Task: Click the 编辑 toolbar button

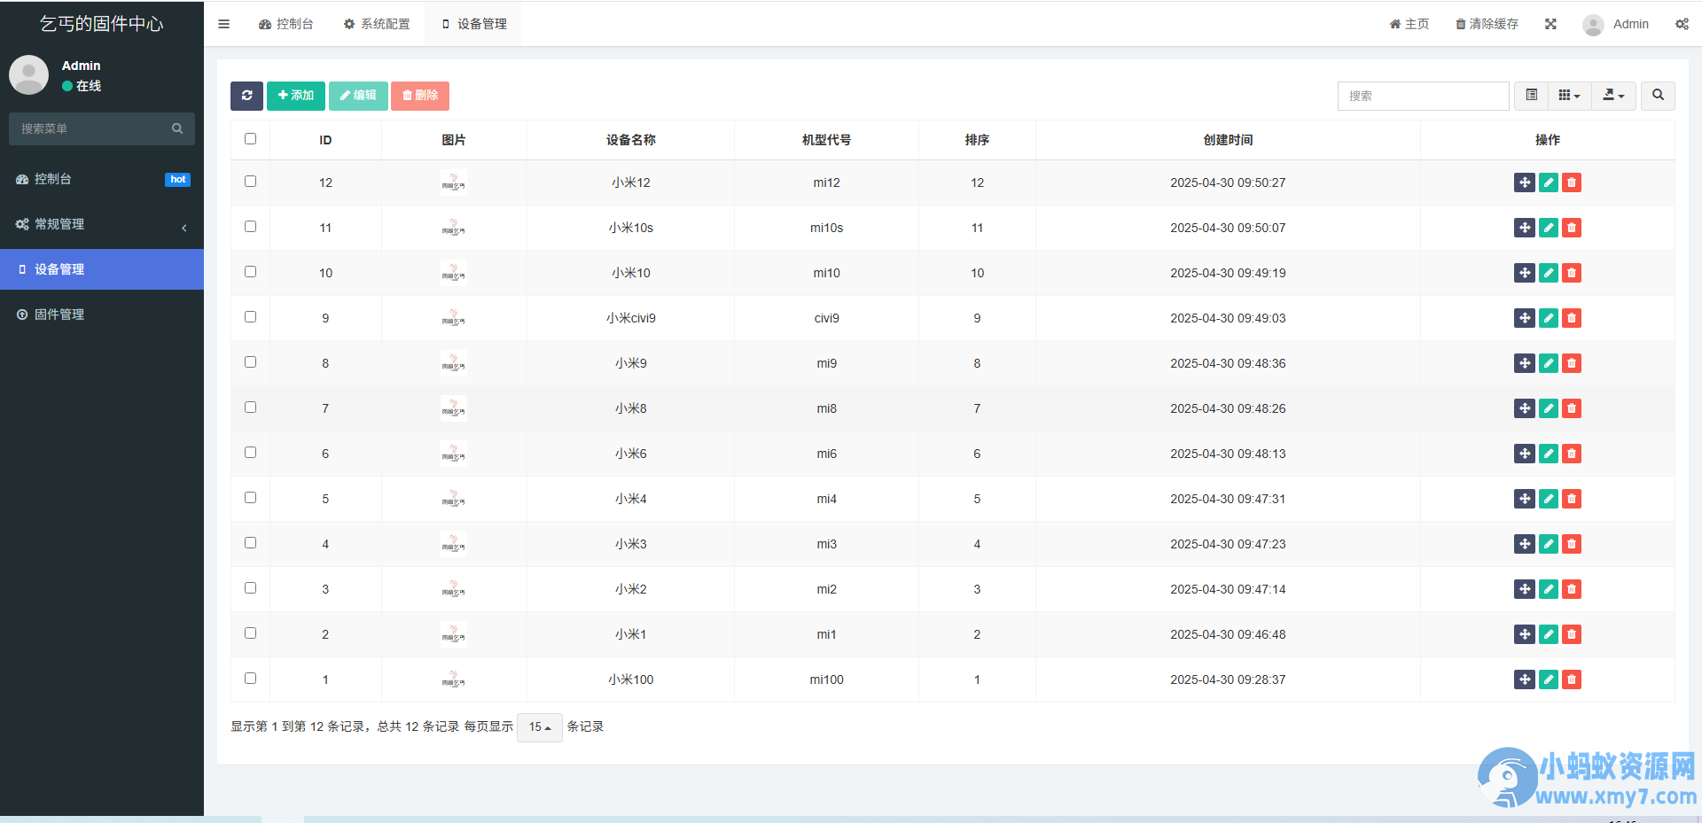Action: [358, 96]
